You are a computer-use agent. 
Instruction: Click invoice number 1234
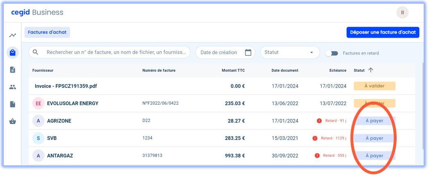coord(147,138)
